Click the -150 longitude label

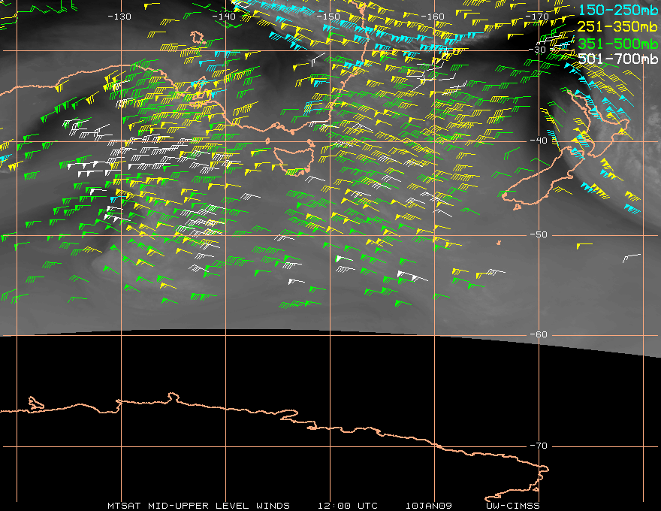coord(328,17)
